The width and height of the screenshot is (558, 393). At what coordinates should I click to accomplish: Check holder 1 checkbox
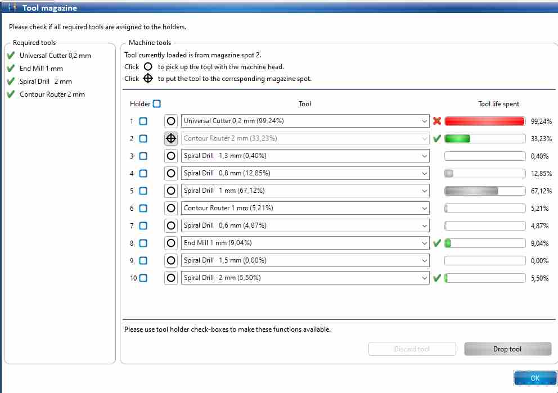tap(143, 121)
